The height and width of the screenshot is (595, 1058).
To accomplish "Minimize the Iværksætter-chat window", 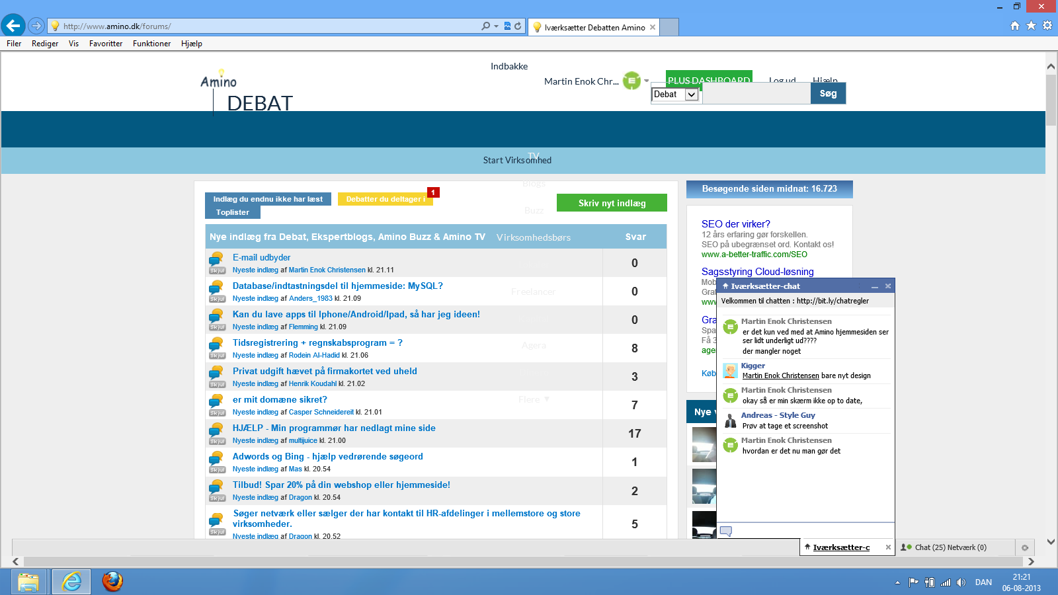I will coord(875,286).
